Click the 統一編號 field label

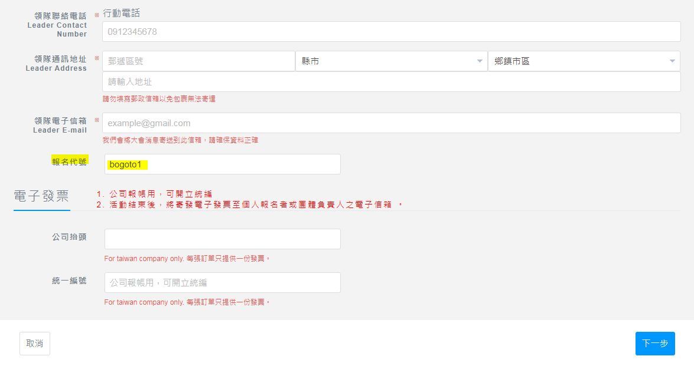tap(69, 281)
